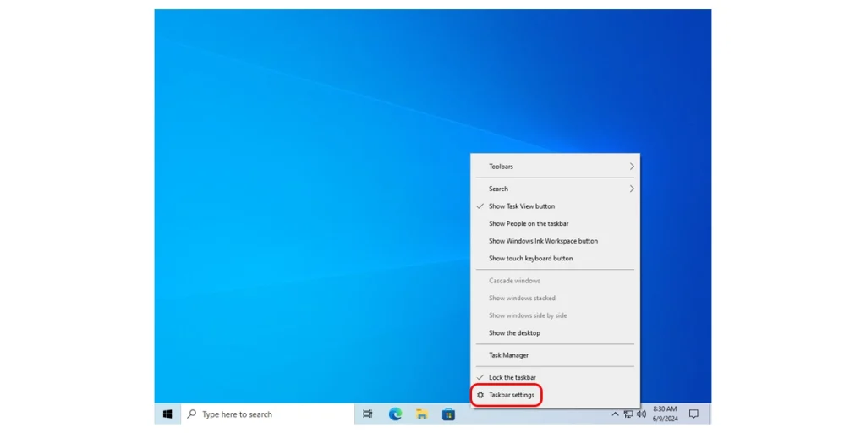The height and width of the screenshot is (433, 866).
Task: Open Microsoft Store from the taskbar
Action: coord(448,414)
